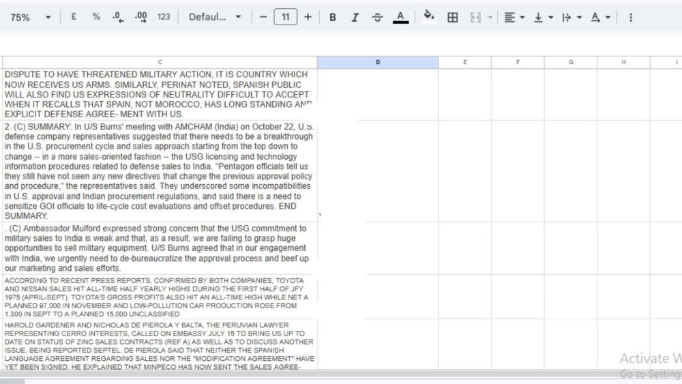Click the merge cells icon

point(475,17)
